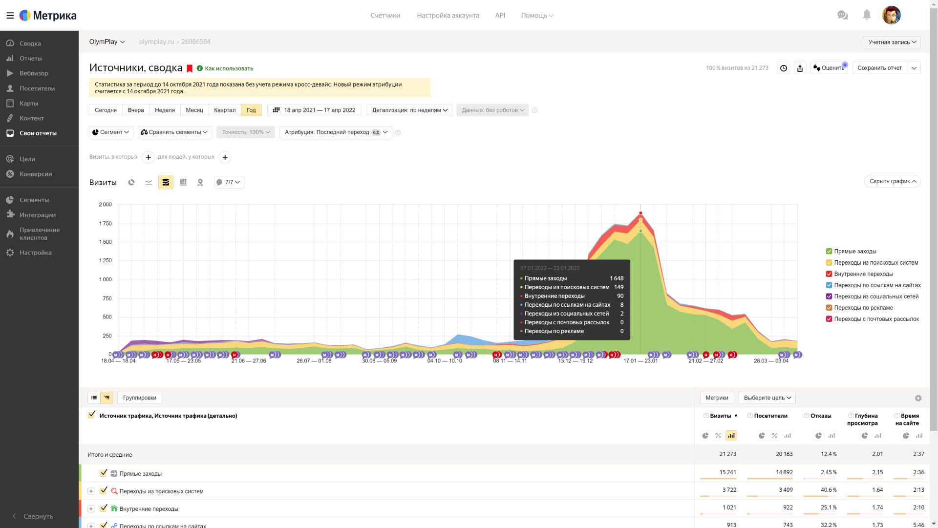Open the notifications bell
Image resolution: width=938 pixels, height=528 pixels.
(867, 15)
